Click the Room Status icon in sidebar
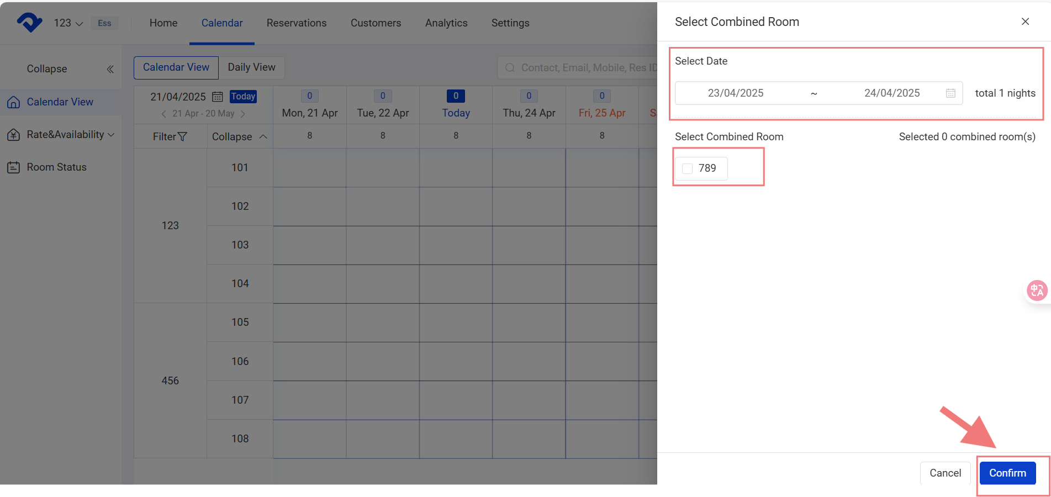The width and height of the screenshot is (1051, 497). tap(14, 167)
